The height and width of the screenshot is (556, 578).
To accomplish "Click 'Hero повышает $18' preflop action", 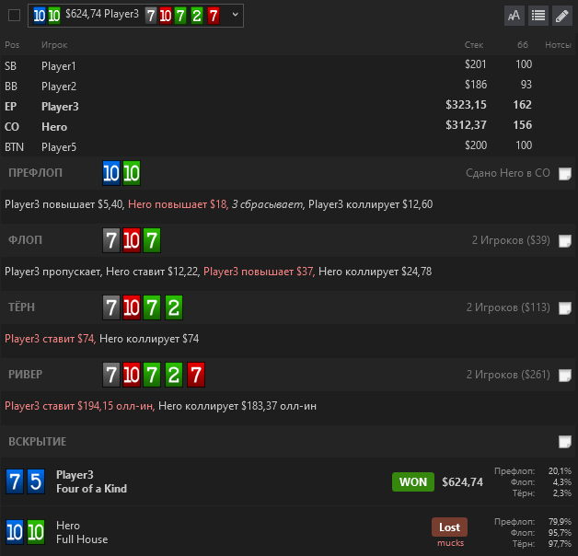I will tap(178, 204).
